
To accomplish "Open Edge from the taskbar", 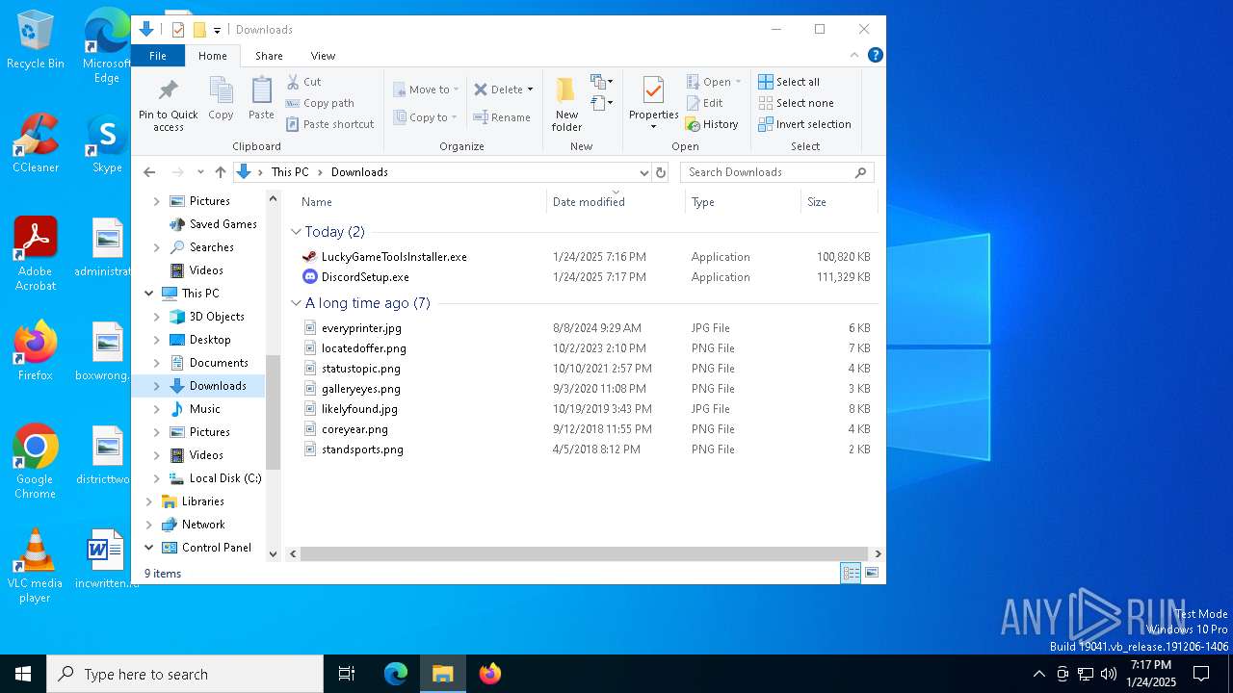I will (x=396, y=674).
